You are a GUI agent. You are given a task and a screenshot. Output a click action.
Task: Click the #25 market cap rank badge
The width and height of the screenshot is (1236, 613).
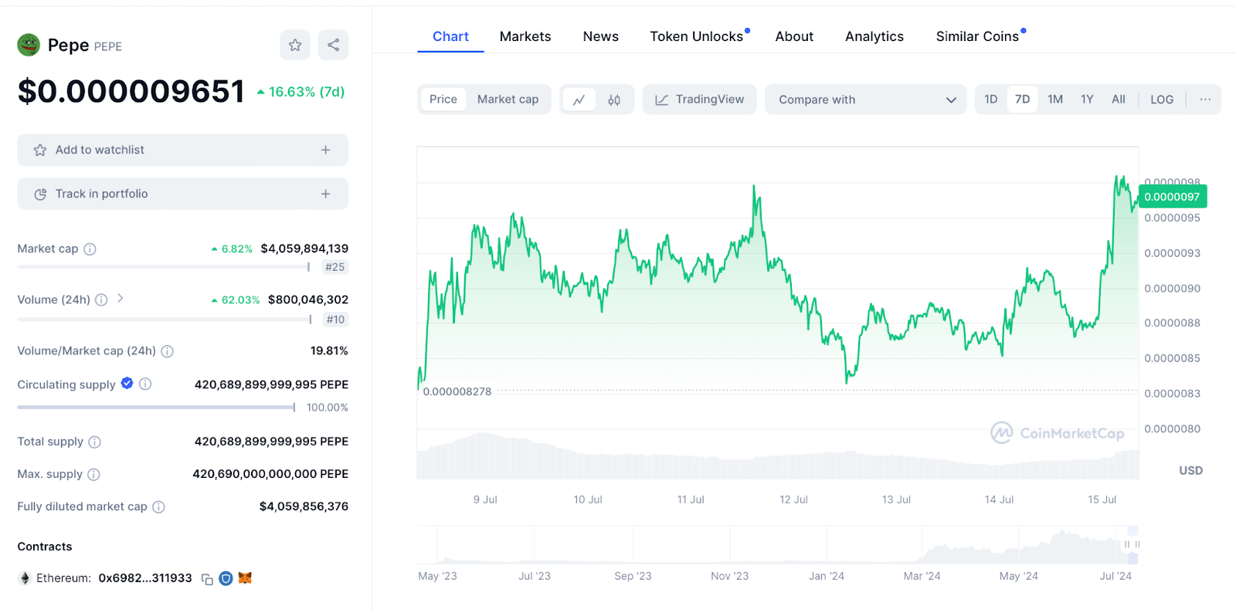pos(334,267)
